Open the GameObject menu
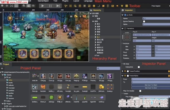Screen dimensions: 170x110 click(43, 1)
